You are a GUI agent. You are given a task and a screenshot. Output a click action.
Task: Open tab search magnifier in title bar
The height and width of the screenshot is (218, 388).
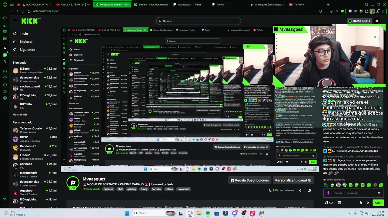(366, 5)
